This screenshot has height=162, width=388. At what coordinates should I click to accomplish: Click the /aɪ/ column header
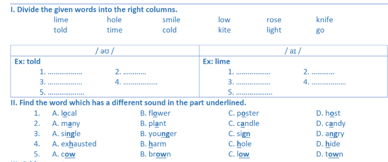[x=293, y=51]
